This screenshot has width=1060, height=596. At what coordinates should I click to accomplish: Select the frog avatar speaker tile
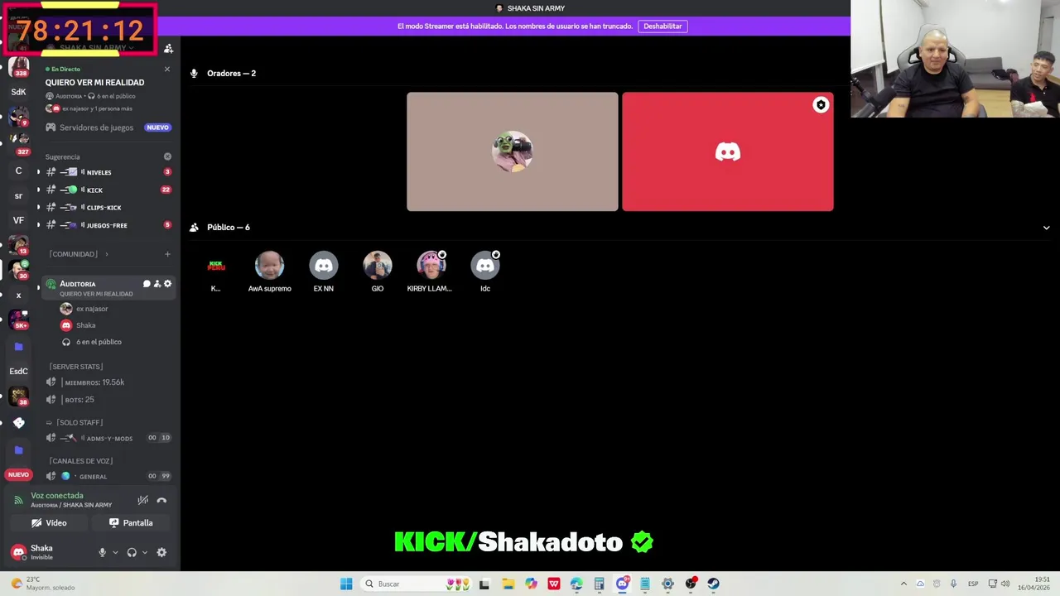512,151
